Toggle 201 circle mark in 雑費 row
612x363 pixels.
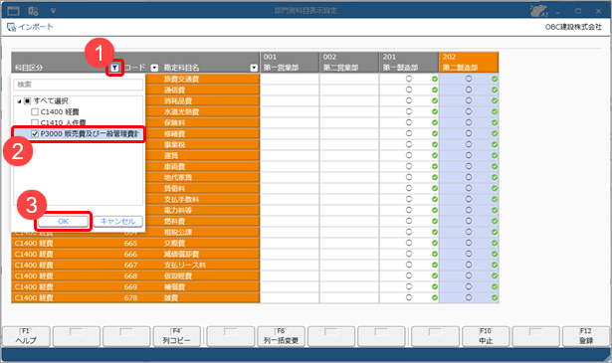click(x=409, y=297)
